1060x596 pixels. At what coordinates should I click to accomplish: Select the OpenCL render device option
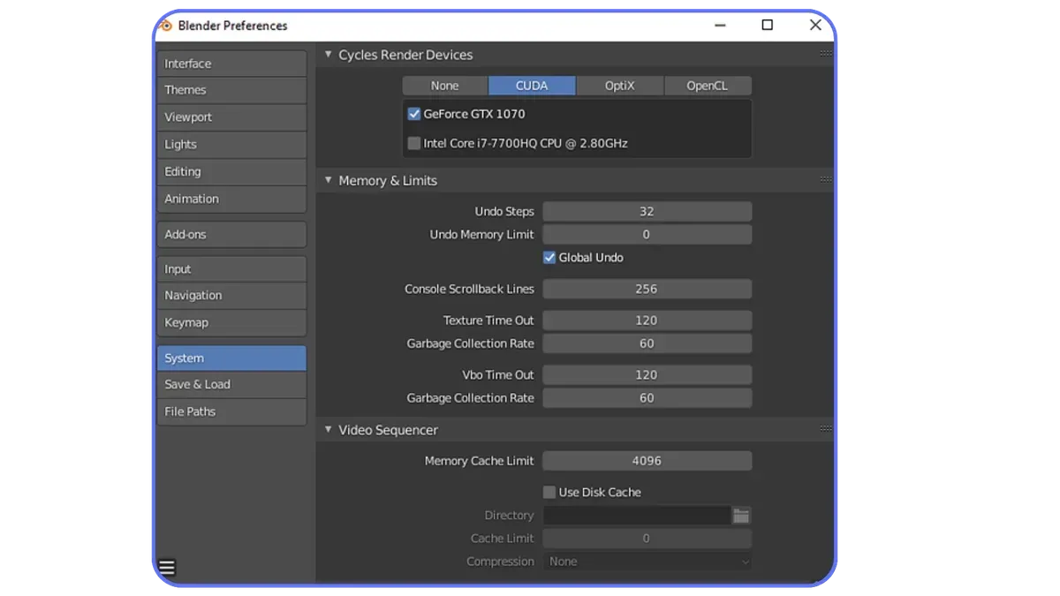point(707,86)
